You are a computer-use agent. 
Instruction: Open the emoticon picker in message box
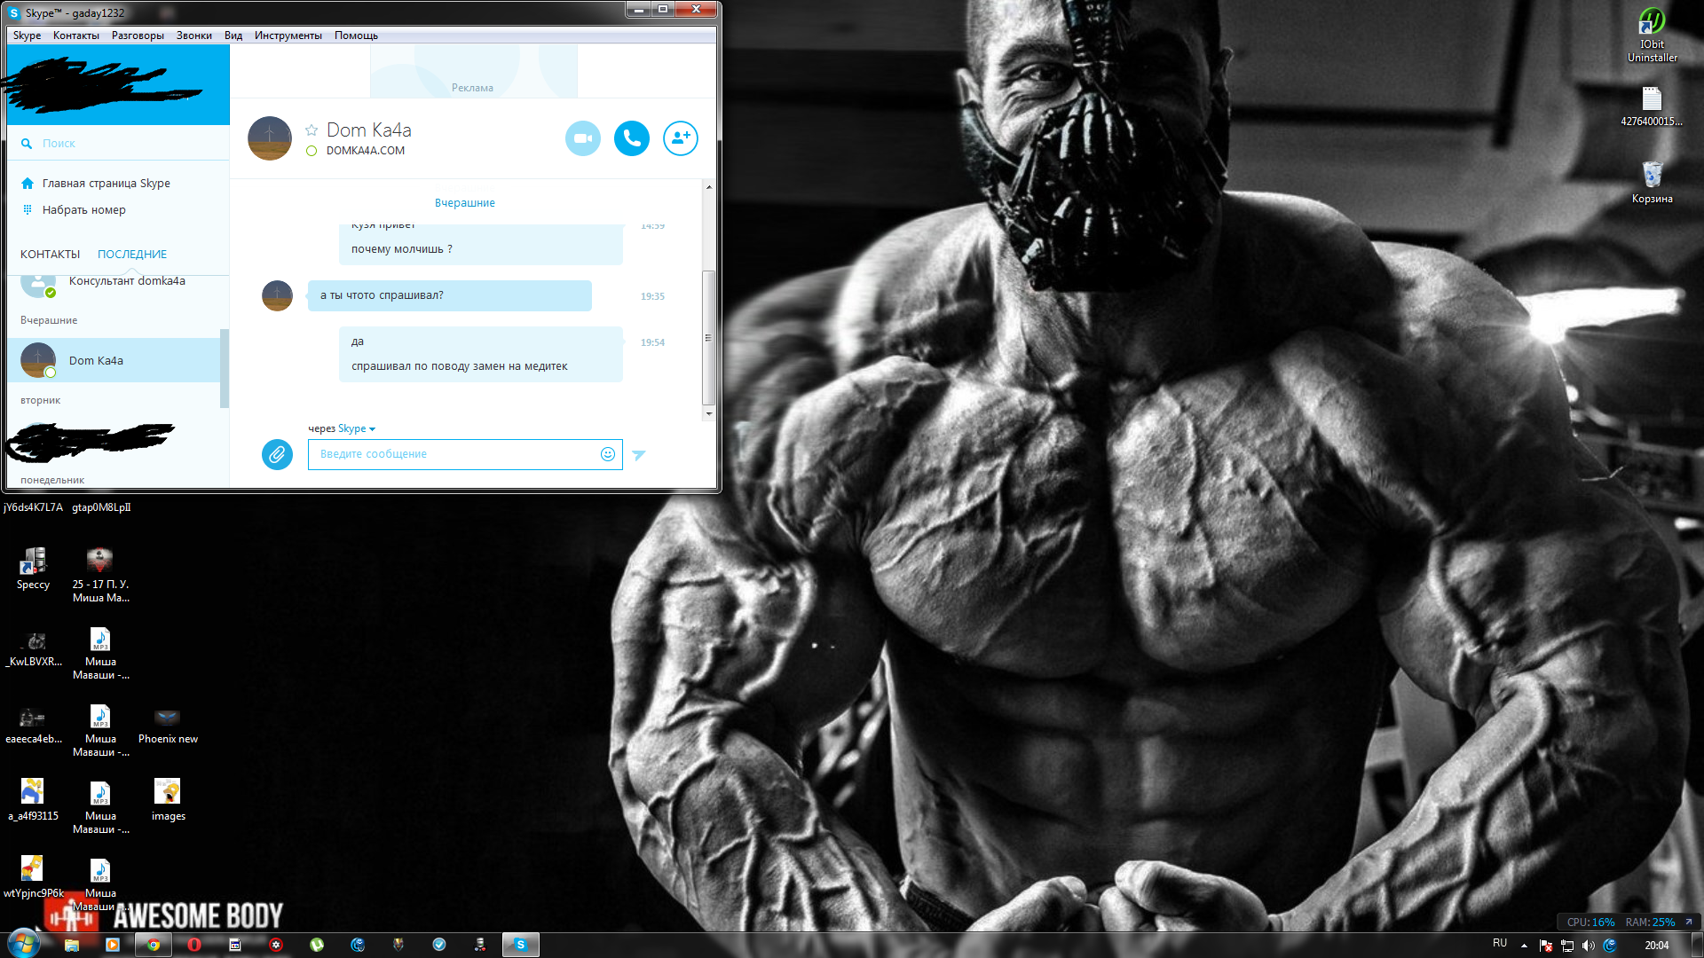607,454
